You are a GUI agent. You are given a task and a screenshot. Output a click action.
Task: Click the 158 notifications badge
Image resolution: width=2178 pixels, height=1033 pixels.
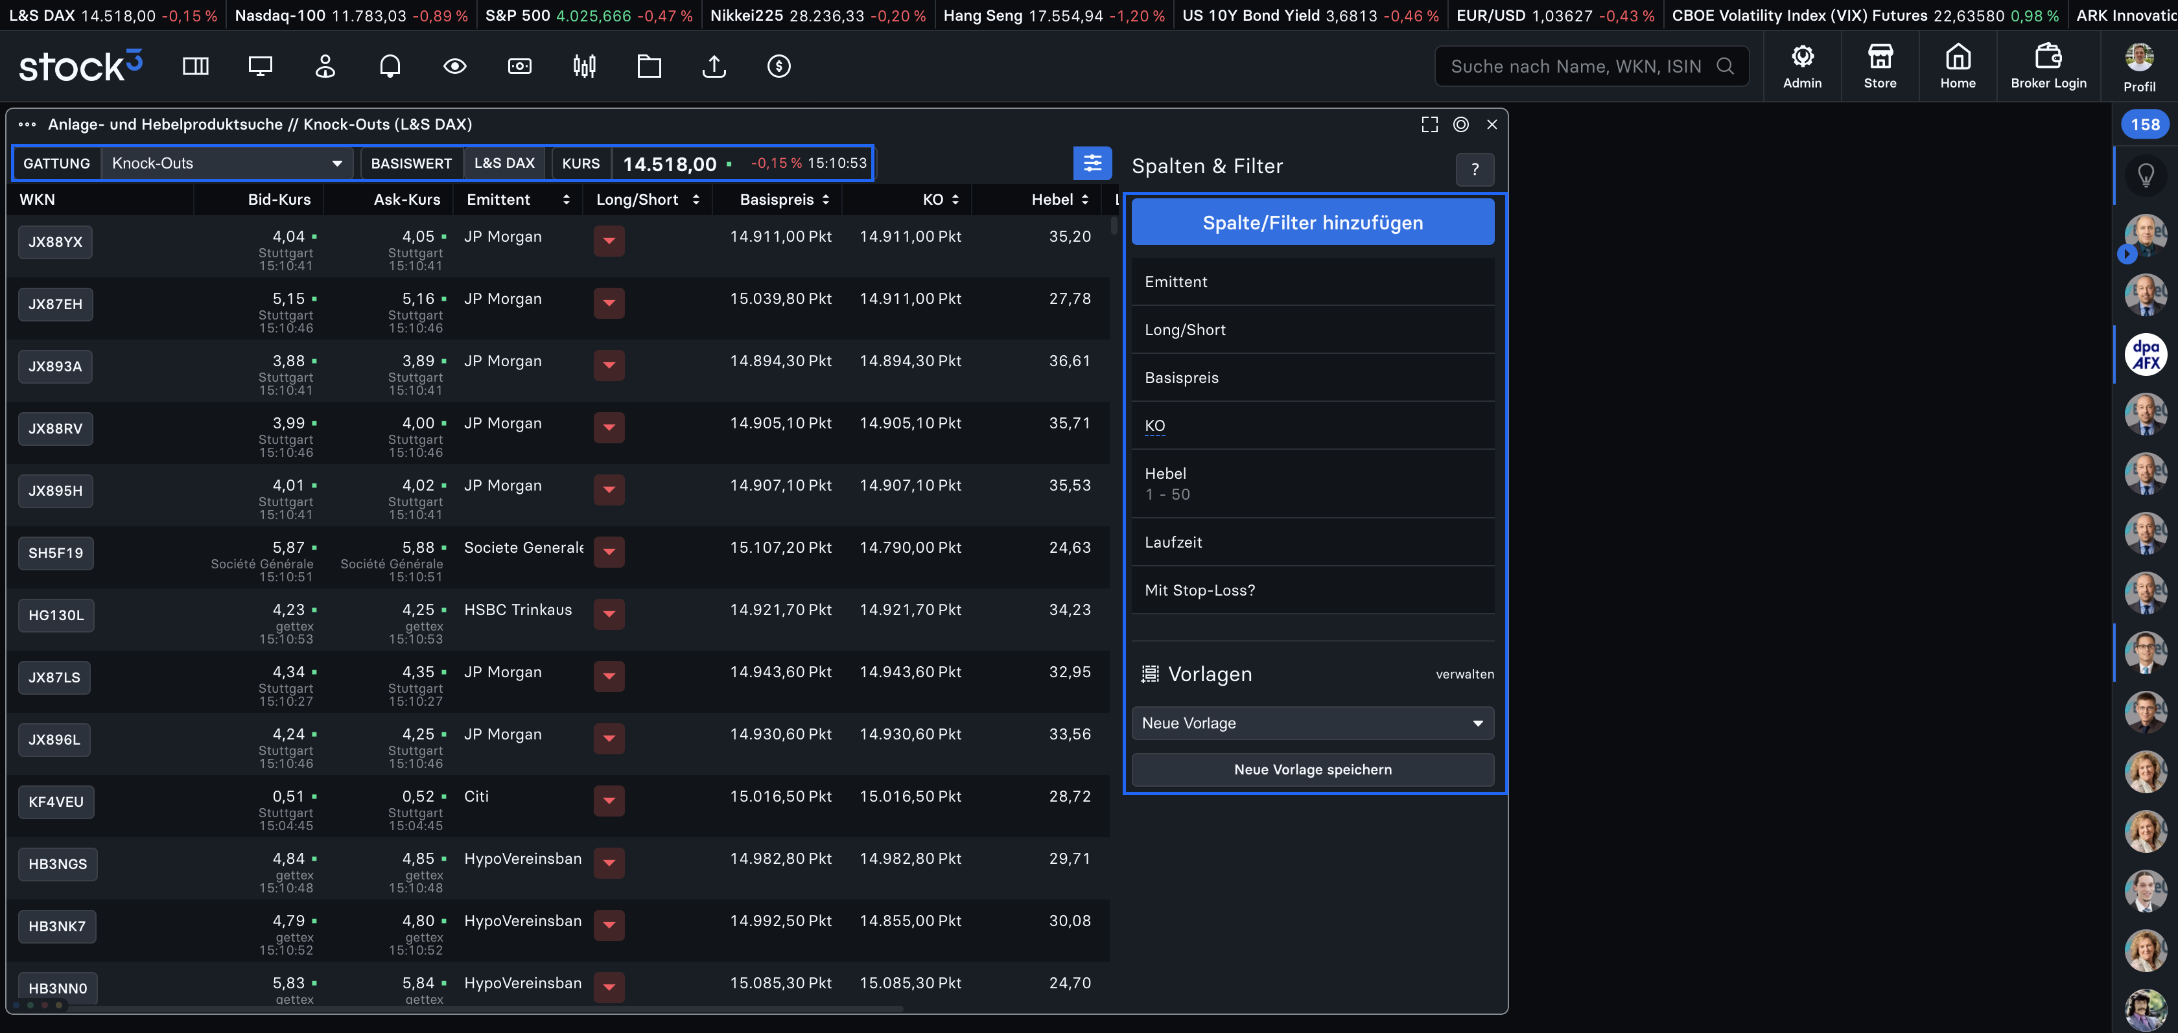[x=2144, y=124]
